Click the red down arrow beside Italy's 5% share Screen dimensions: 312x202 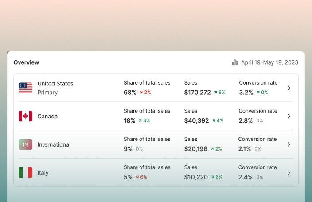pos(137,177)
